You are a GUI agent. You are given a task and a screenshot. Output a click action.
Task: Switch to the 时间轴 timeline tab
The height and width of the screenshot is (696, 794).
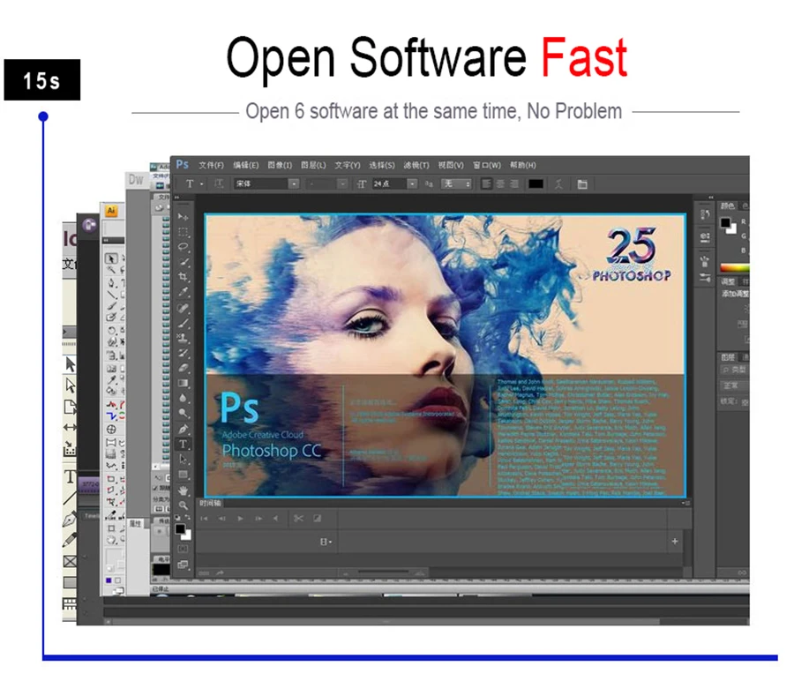click(210, 503)
